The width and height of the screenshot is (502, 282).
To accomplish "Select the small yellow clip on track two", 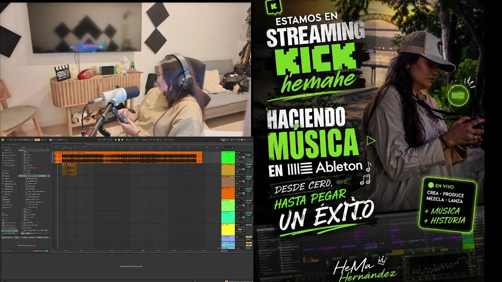I will click(69, 169).
